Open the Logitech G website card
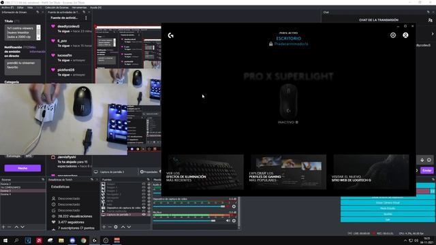Screen dimensions: 436x245 (371, 172)
